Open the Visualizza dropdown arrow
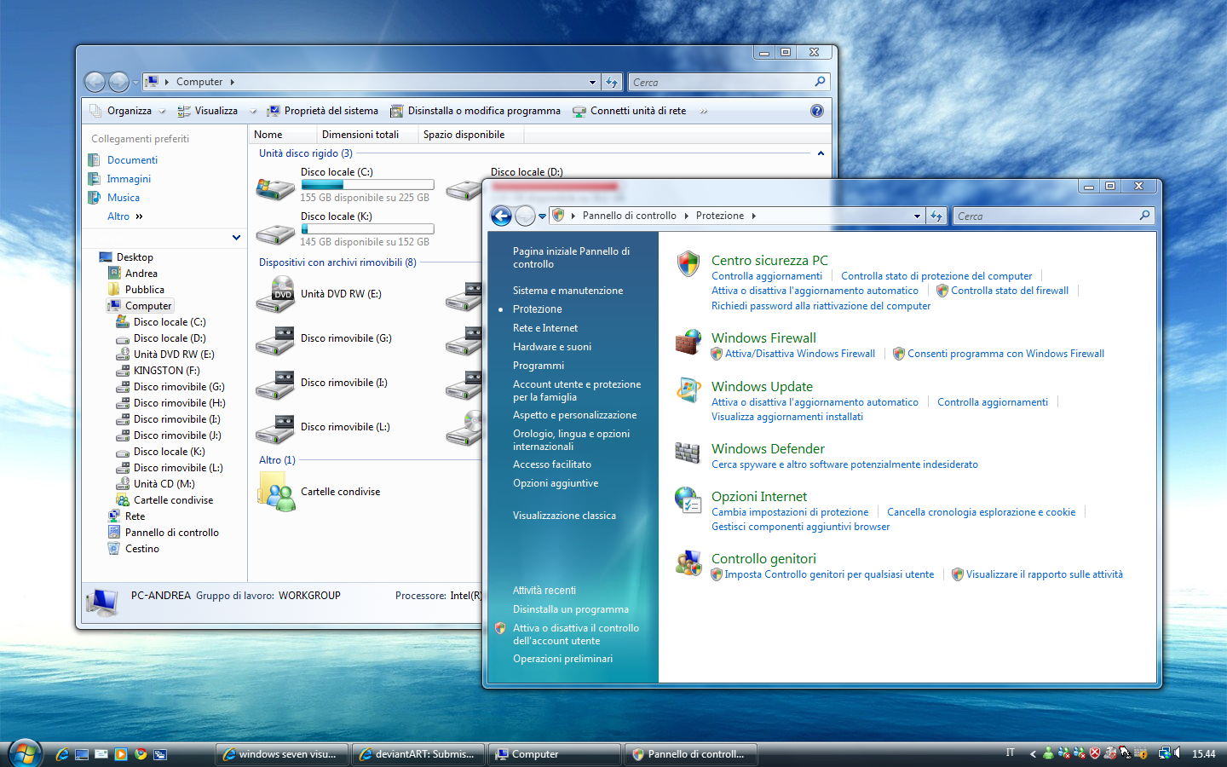Screen dimensions: 1227x767 tap(253, 111)
